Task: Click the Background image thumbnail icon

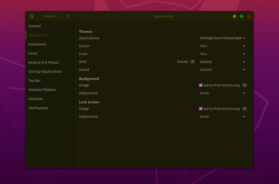Action: 201,85
